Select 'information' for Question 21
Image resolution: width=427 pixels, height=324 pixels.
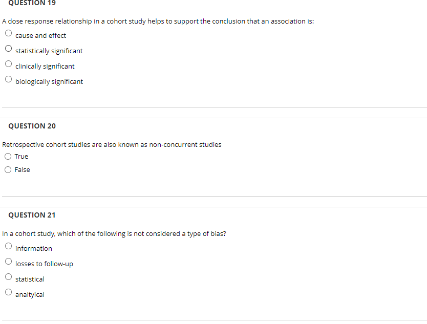pos(8,246)
